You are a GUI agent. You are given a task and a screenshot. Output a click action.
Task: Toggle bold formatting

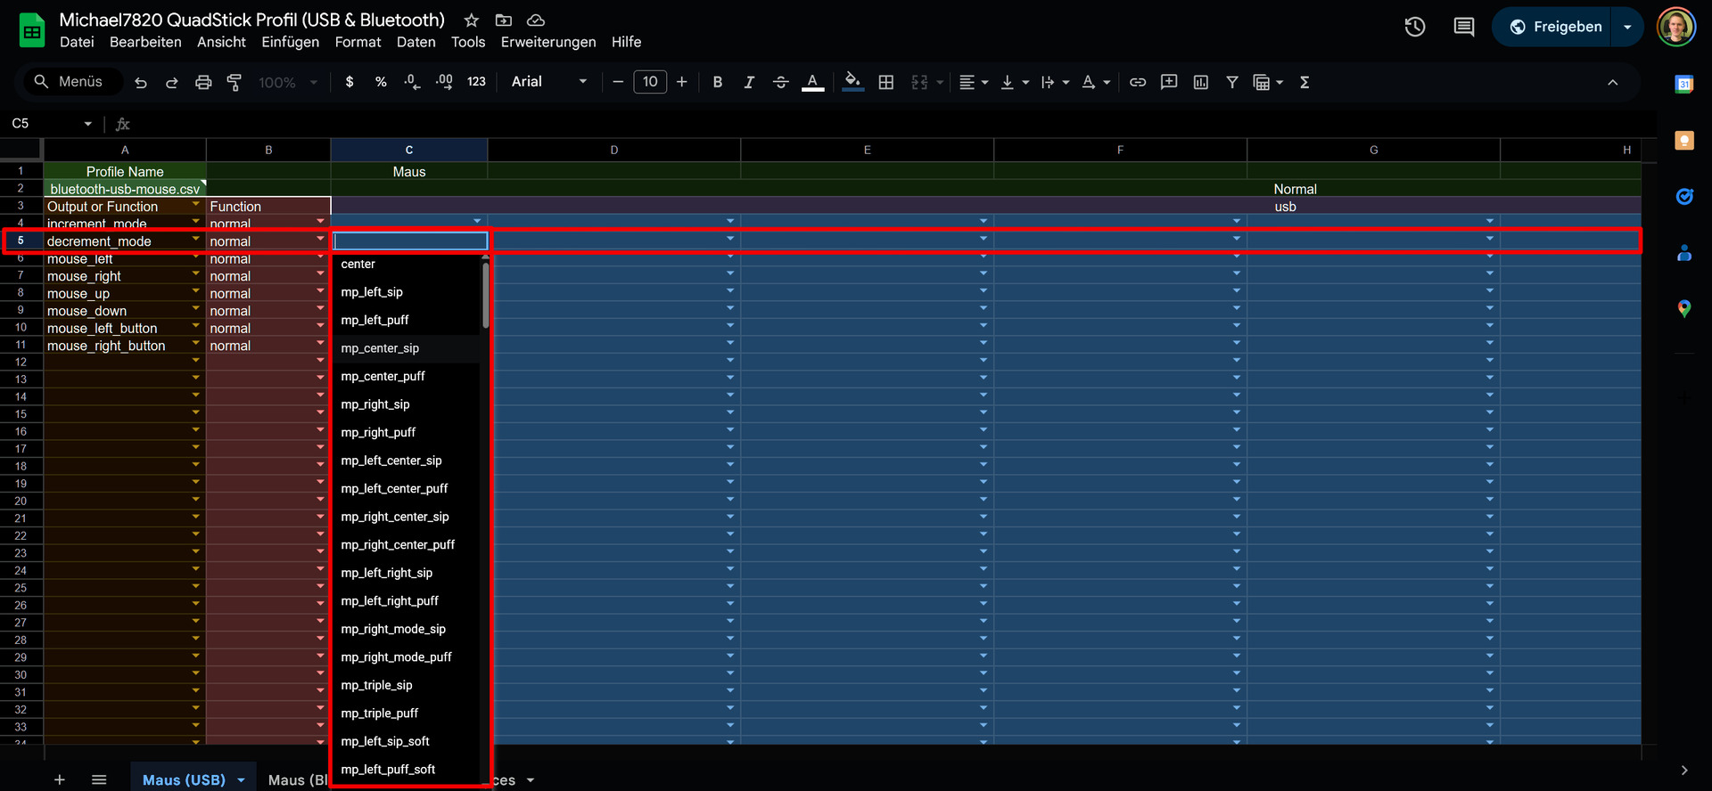click(x=717, y=82)
